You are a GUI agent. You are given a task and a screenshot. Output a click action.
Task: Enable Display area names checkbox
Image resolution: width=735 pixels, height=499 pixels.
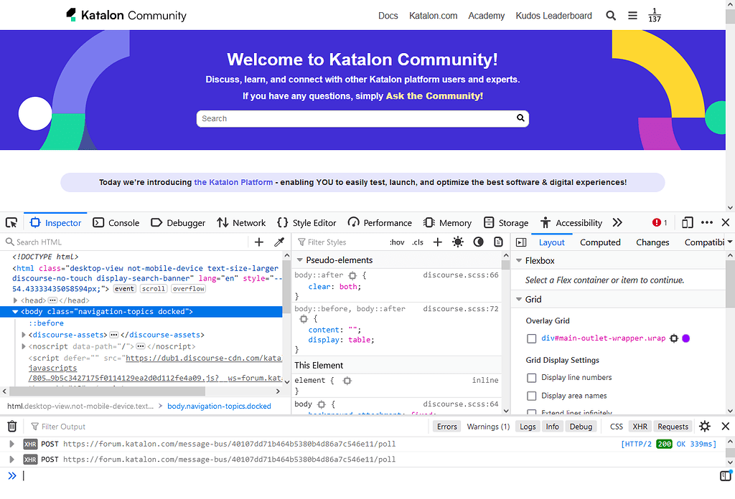(x=532, y=396)
